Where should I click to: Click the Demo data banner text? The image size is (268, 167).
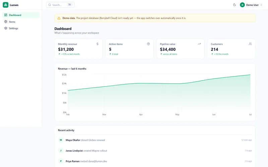124,18
